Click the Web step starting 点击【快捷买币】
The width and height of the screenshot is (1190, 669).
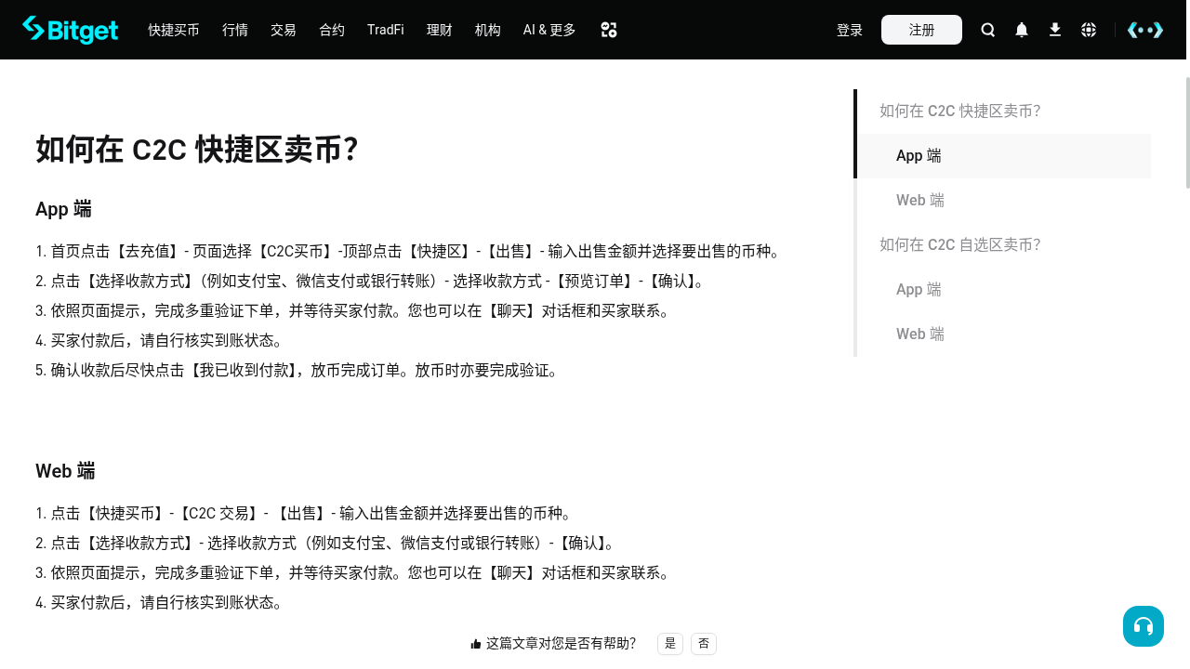pyautogui.click(x=305, y=514)
